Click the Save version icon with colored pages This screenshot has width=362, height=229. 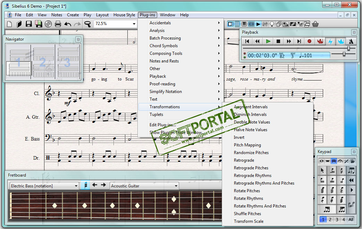[x=39, y=24]
